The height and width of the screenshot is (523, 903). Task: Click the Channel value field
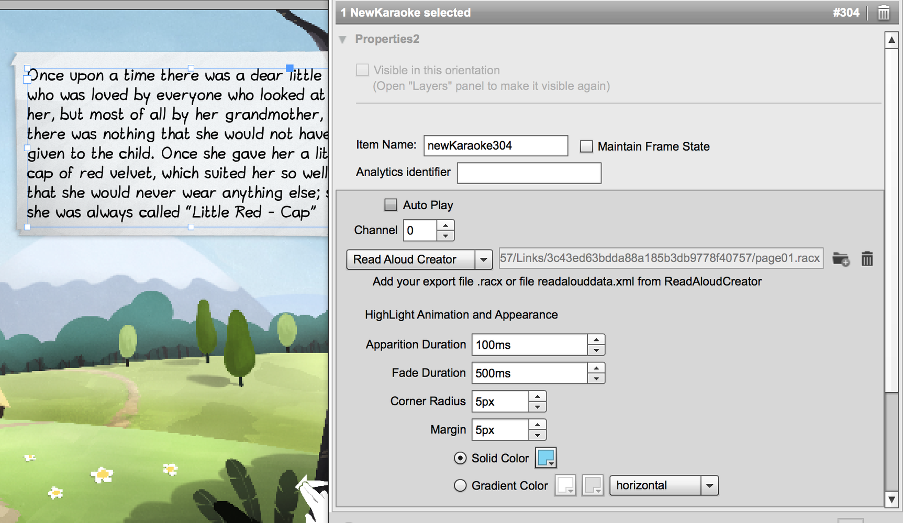tap(420, 230)
